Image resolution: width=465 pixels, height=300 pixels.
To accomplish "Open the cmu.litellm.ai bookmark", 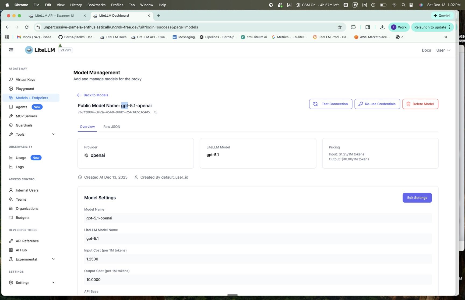I will click(x=254, y=37).
